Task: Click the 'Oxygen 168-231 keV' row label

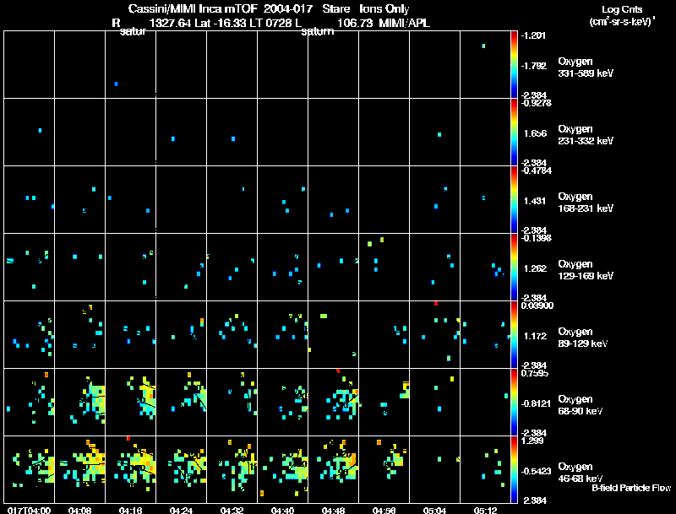Action: [586, 203]
